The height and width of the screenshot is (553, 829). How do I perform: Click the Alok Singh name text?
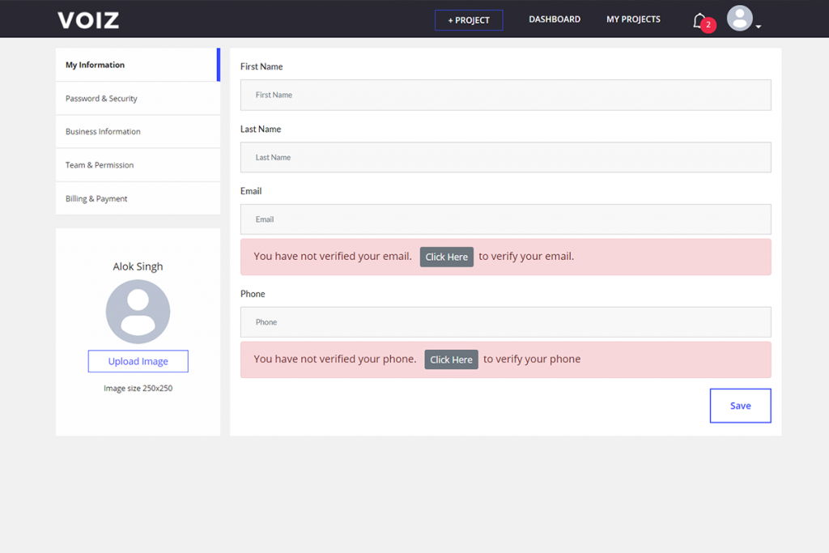click(x=138, y=266)
